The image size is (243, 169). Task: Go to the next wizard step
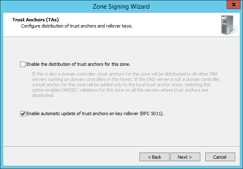[x=185, y=157]
